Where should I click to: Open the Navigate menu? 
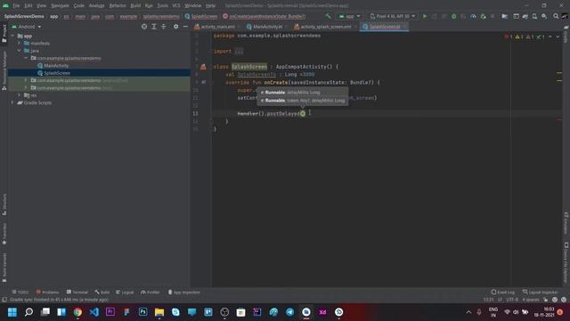(60, 5)
